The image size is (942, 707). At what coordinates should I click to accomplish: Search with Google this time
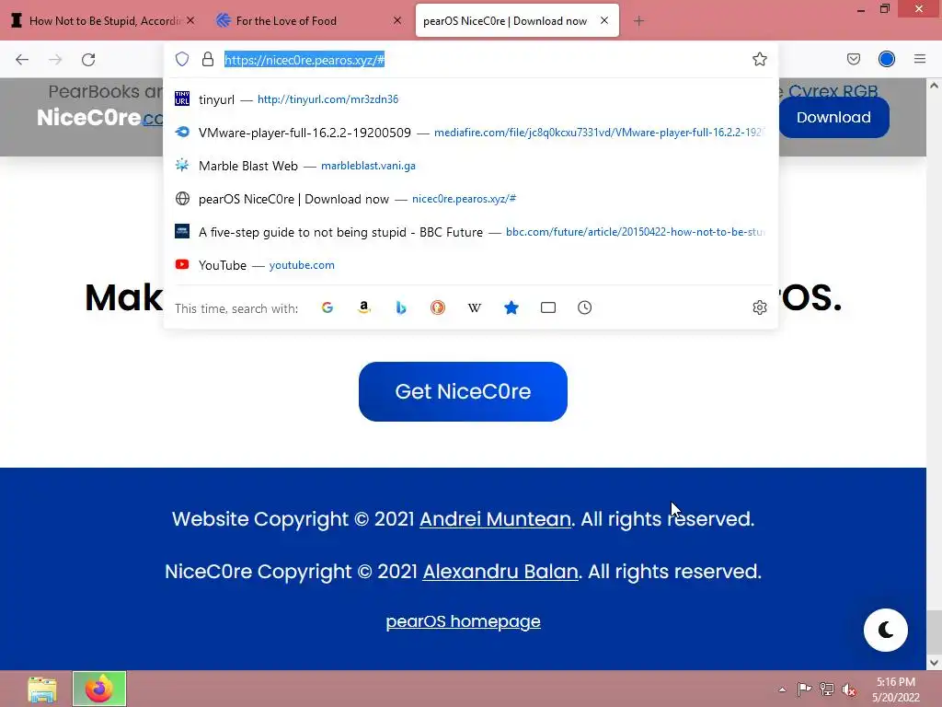coord(327,307)
